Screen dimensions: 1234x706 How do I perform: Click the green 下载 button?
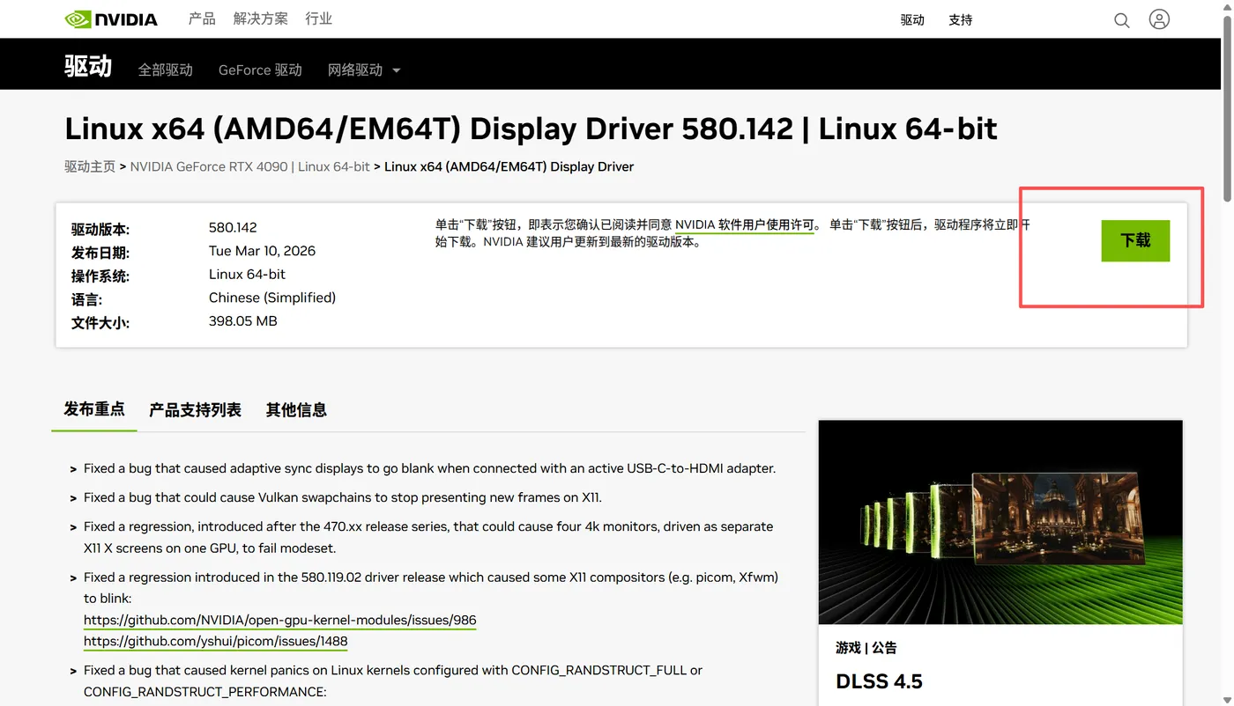(1135, 240)
